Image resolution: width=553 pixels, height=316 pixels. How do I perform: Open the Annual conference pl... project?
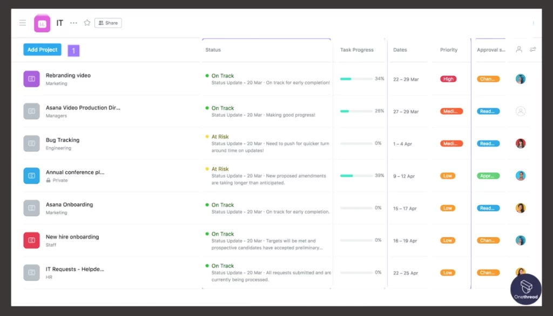pyautogui.click(x=75, y=172)
